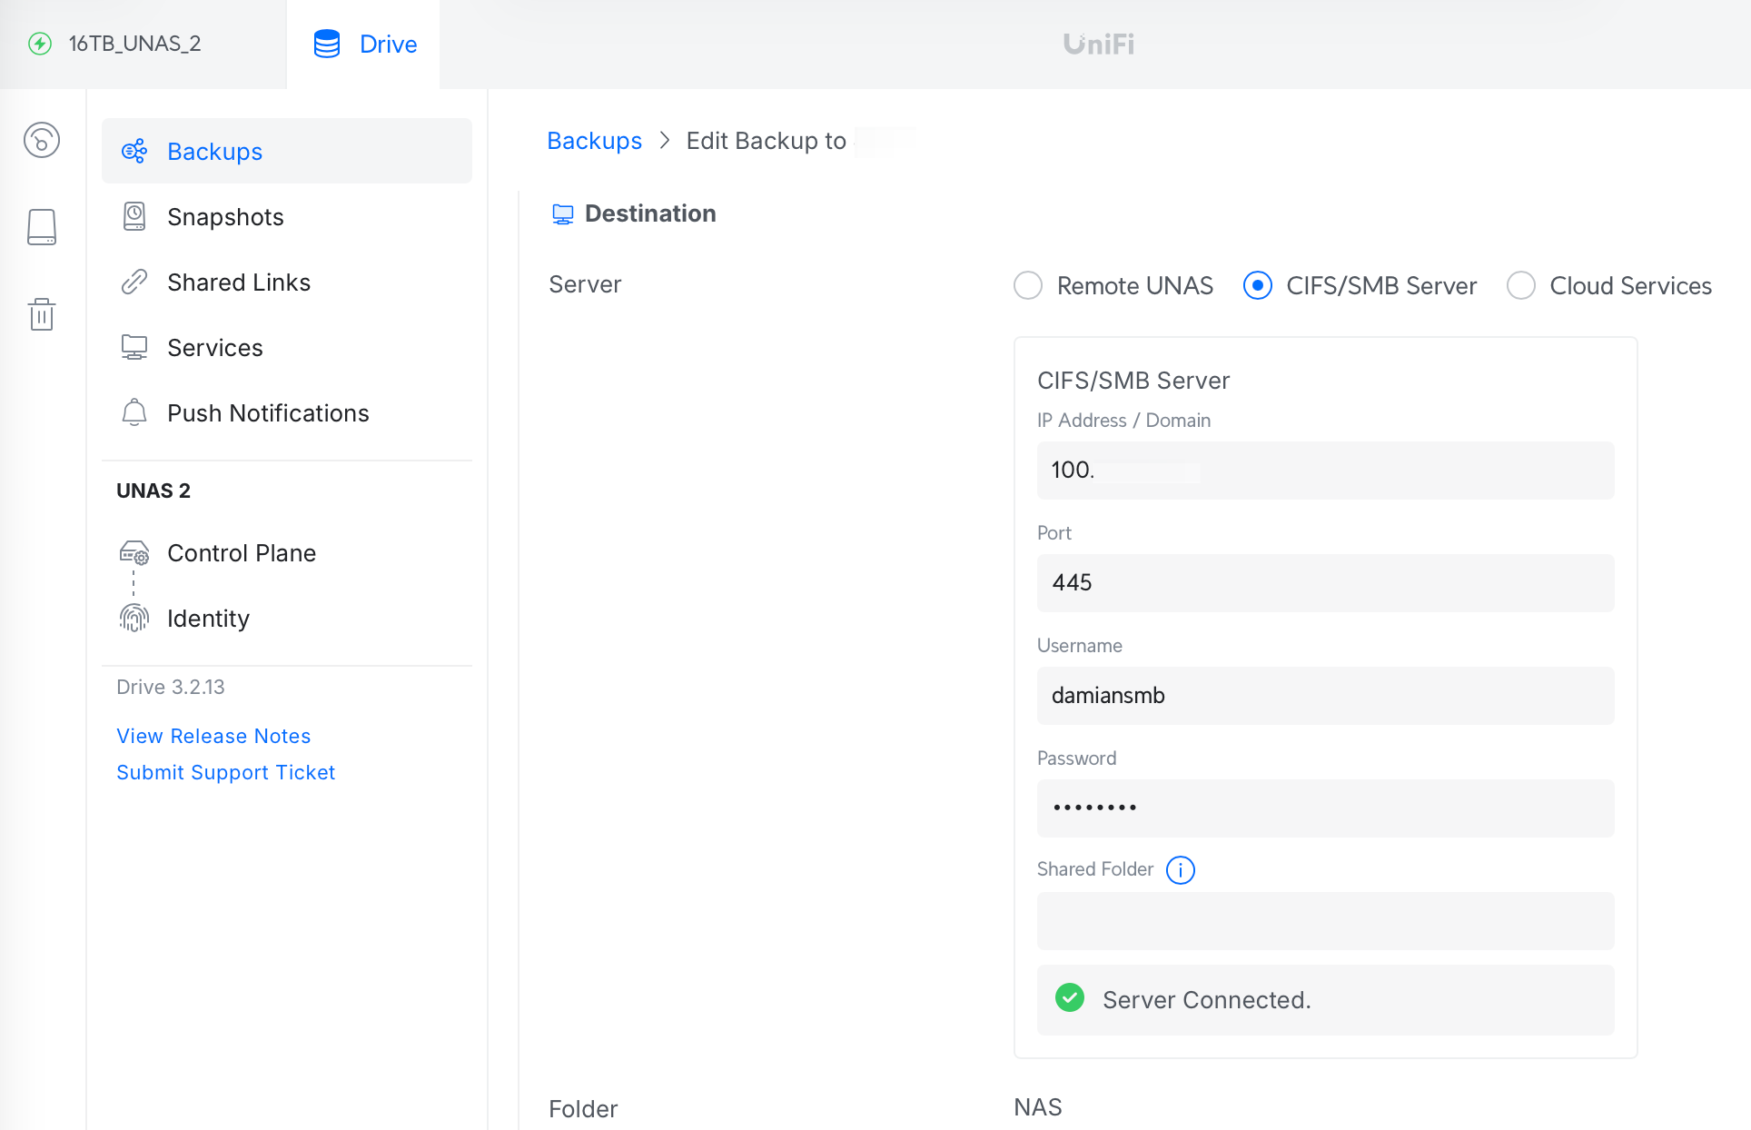Open Control Plane via its server icon
This screenshot has height=1130, width=1751.
click(x=134, y=552)
